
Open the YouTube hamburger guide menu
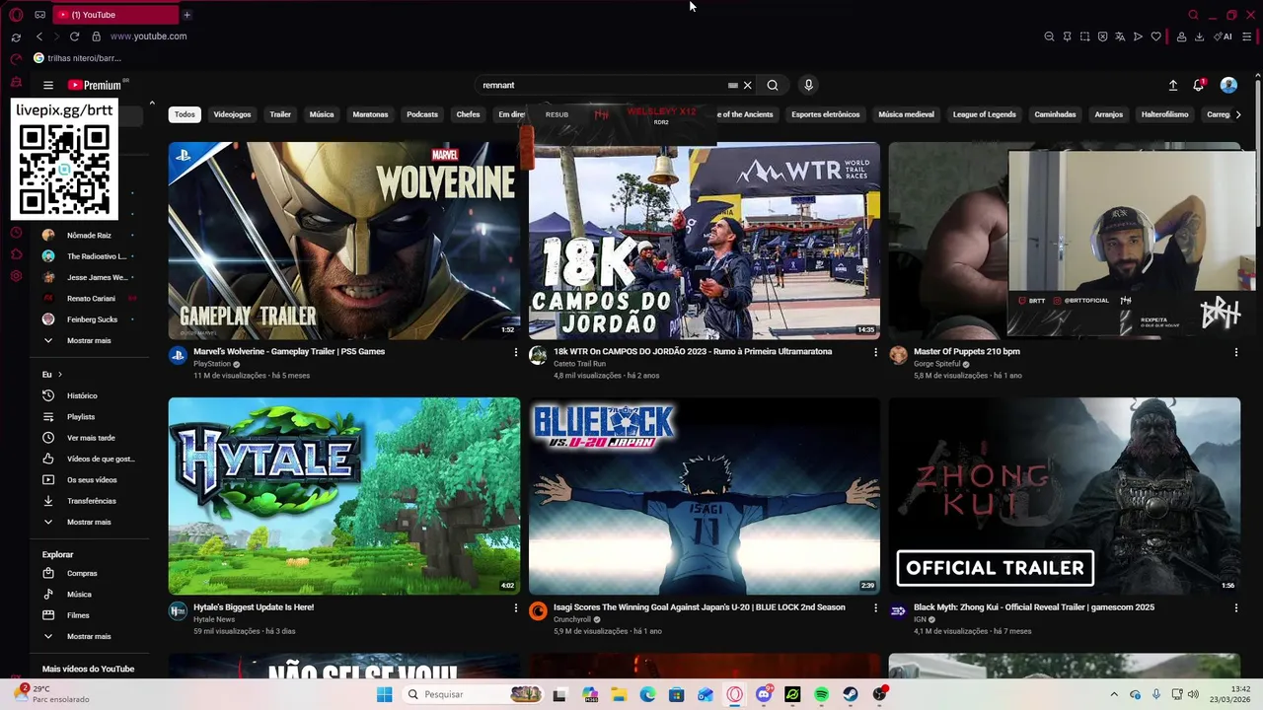point(48,86)
